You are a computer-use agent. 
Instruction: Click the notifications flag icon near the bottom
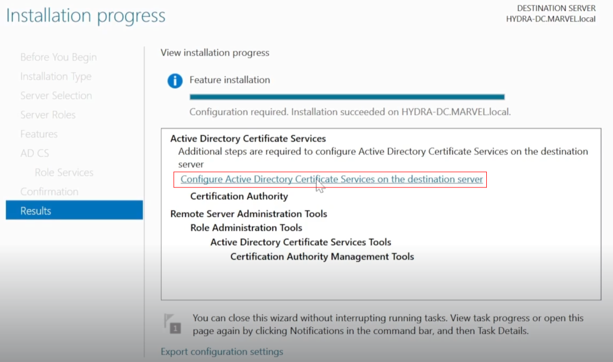172,323
